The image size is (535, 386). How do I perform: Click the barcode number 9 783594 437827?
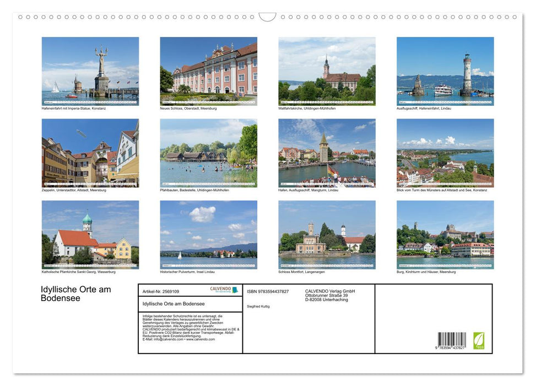450,348
